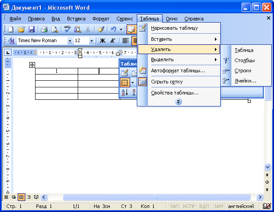Screen dimensions: 274x212
Task: Click the tab stop type selector on ruler
Action: [x=8, y=52]
